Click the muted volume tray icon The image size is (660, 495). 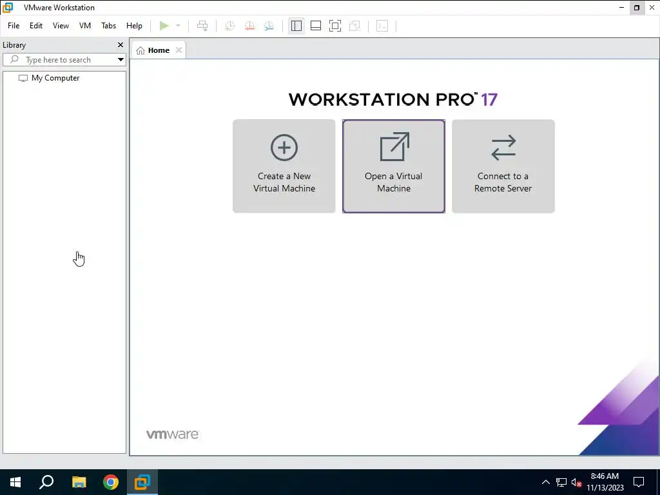pos(576,482)
